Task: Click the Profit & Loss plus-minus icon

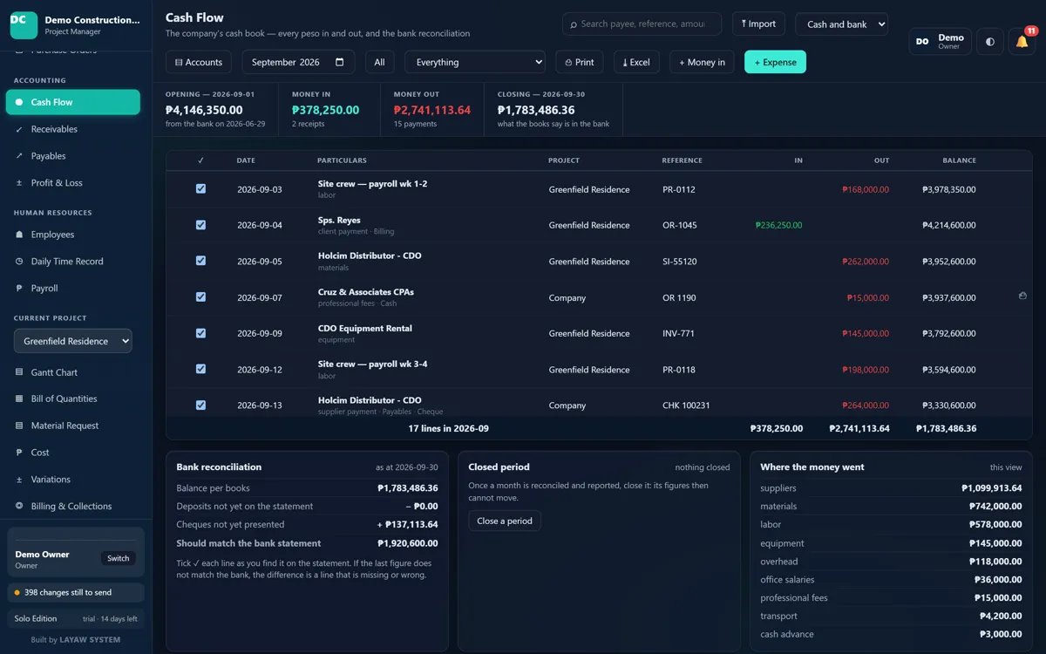Action: [19, 183]
